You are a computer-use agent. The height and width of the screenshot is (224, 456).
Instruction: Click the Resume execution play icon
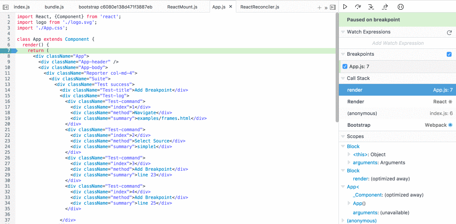(345, 6)
